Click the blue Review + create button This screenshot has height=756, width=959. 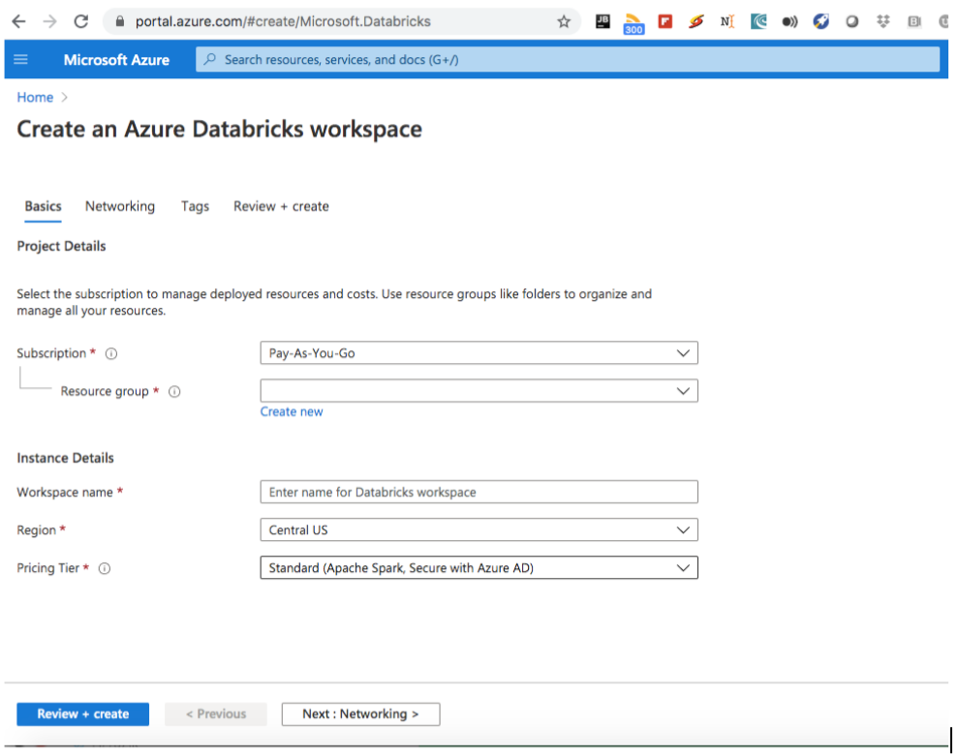tap(82, 713)
